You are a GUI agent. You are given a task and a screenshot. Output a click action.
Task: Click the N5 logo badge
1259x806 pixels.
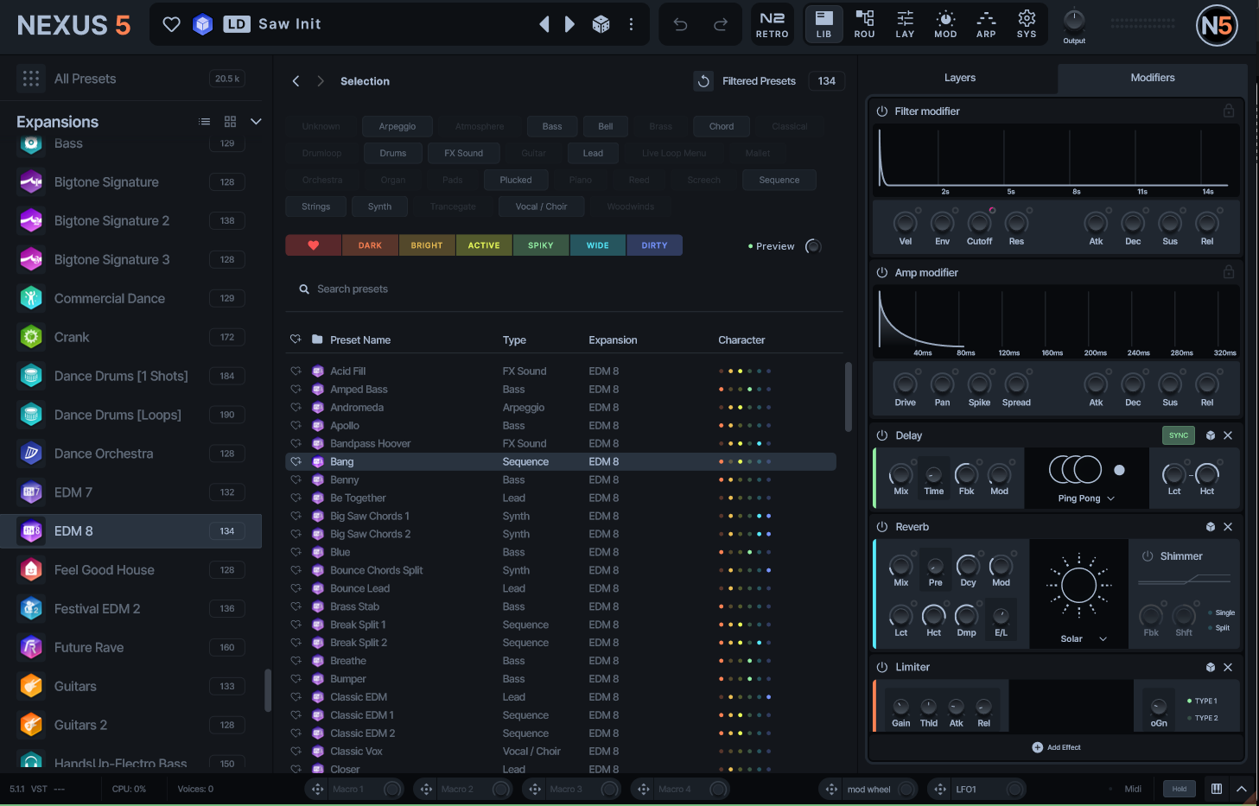click(1217, 25)
